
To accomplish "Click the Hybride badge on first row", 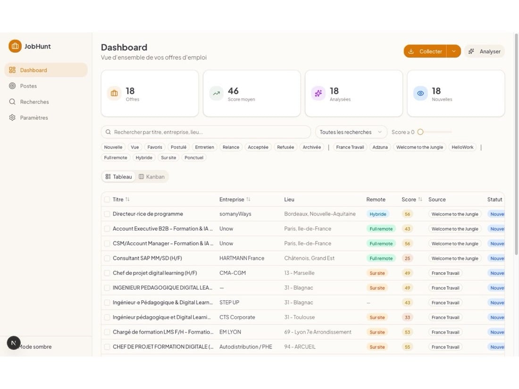I will point(377,214).
